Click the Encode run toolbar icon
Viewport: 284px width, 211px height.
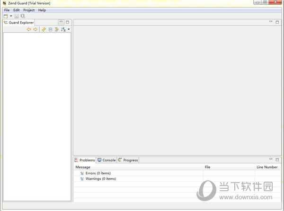point(23,16)
